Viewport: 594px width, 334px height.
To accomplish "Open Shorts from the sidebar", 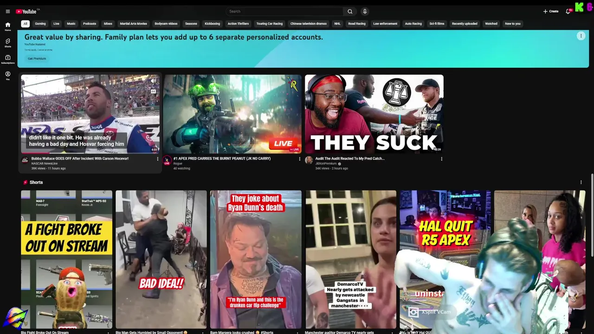I will (x=7, y=43).
